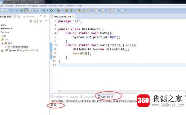This screenshot has width=186, height=115.
Task: Click the warning marker on line 9
Action: click(x=51, y=53)
